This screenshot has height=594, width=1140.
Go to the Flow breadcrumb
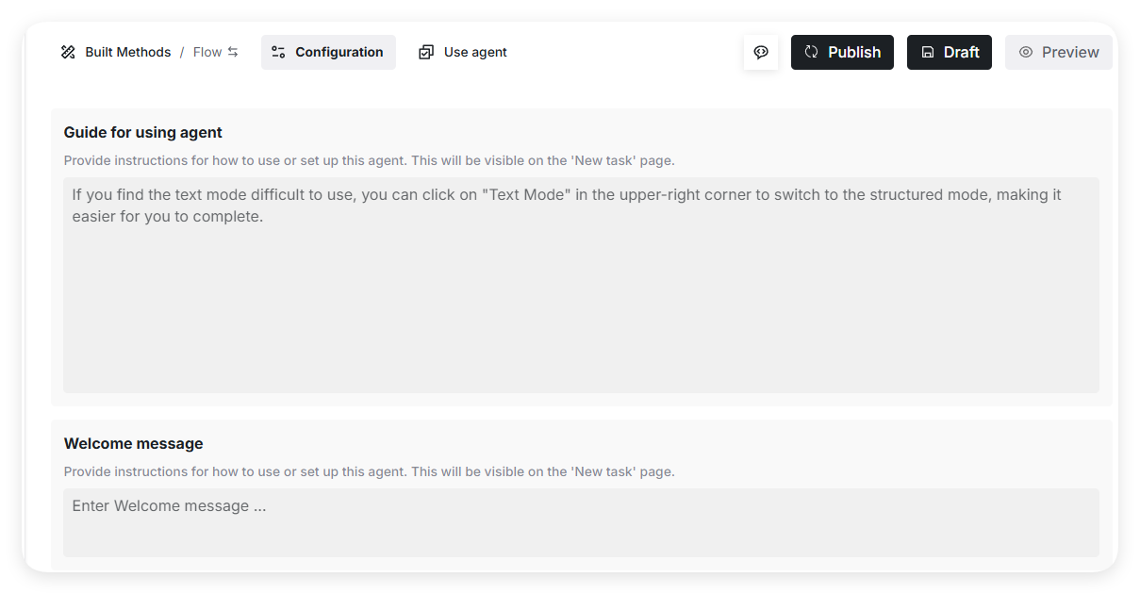point(207,52)
